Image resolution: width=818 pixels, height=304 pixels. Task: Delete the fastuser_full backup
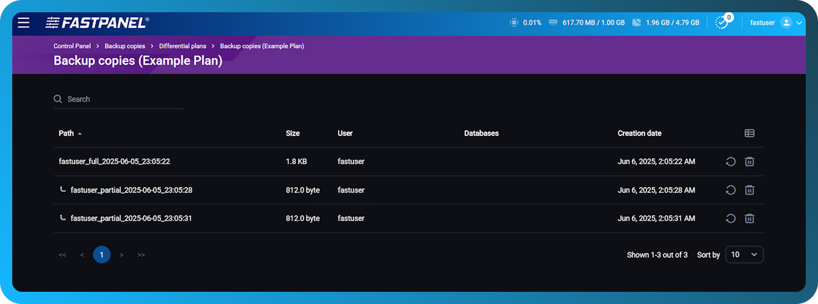750,162
